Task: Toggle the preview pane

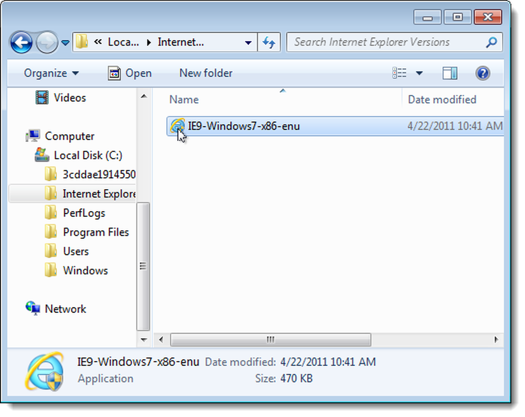Action: point(450,73)
